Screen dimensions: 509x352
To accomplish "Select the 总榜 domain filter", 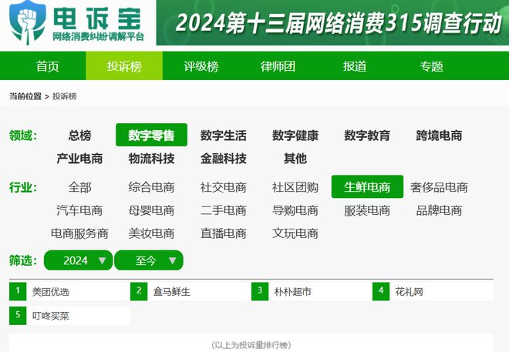I will coord(80,135).
